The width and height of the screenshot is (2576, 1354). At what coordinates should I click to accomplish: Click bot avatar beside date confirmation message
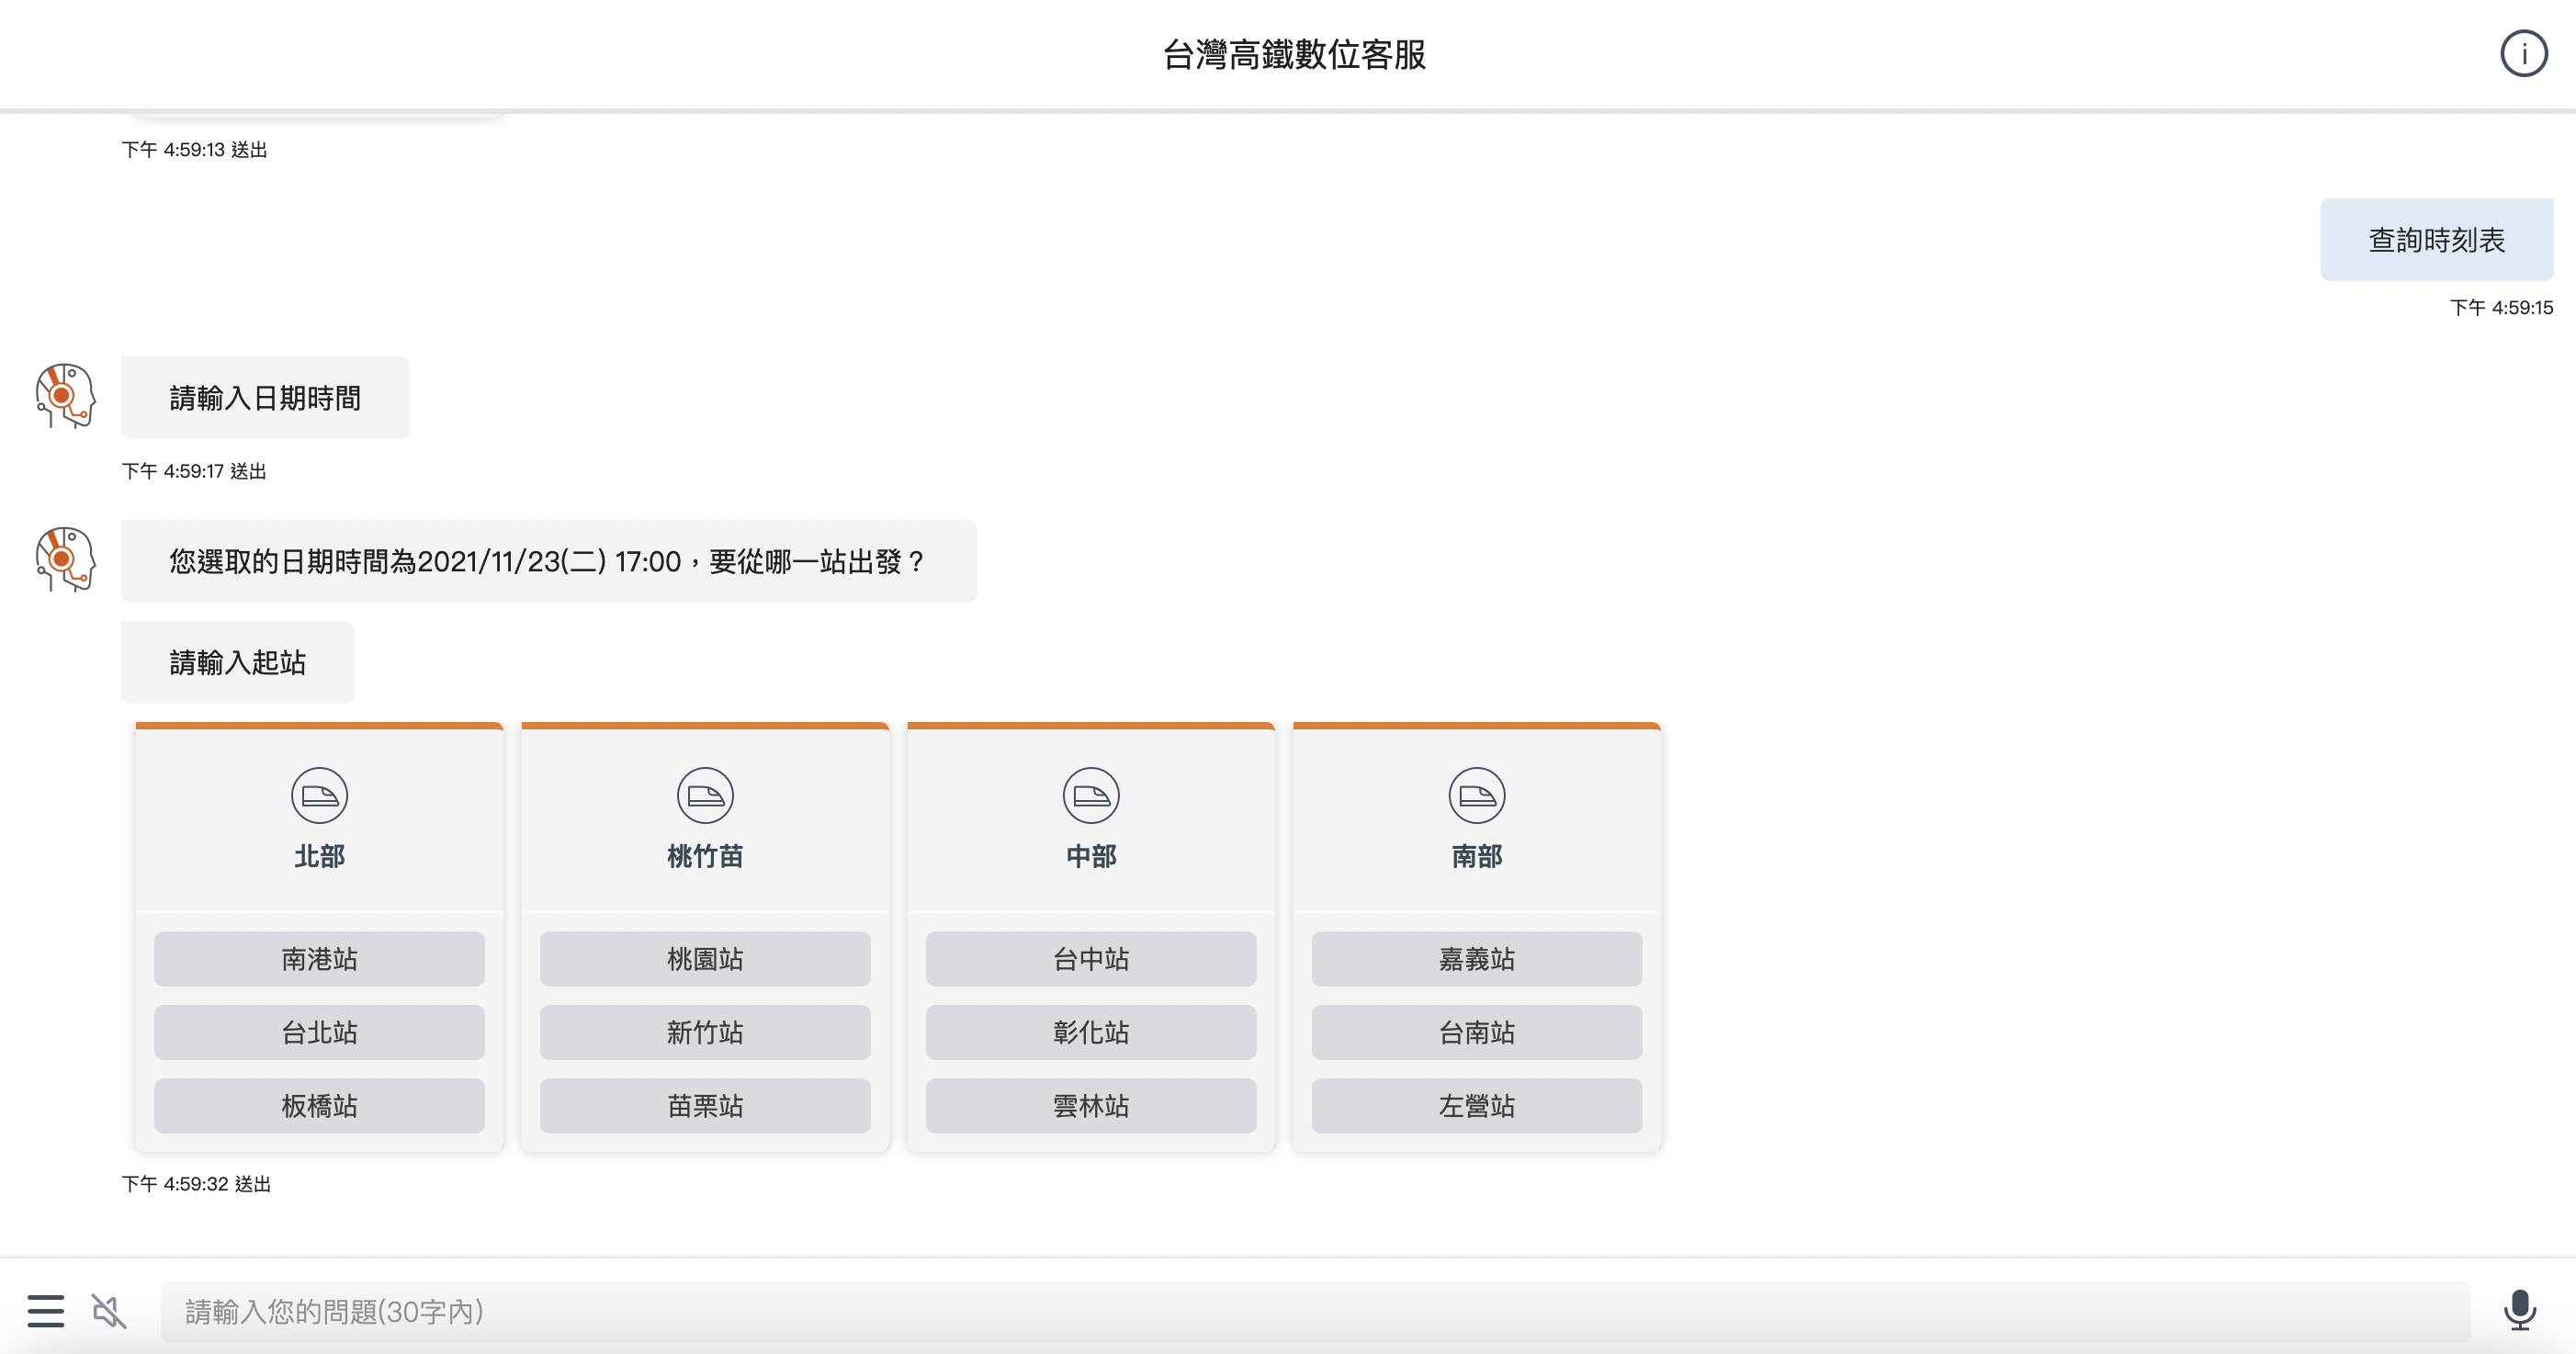tap(65, 559)
